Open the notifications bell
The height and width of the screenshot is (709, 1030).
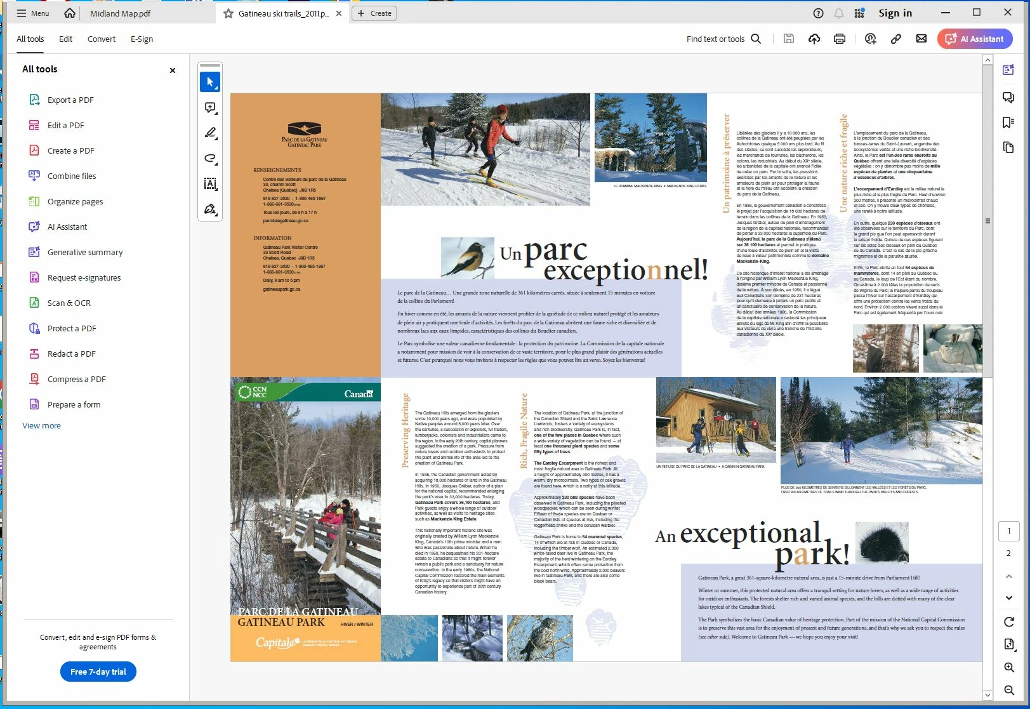pos(839,13)
